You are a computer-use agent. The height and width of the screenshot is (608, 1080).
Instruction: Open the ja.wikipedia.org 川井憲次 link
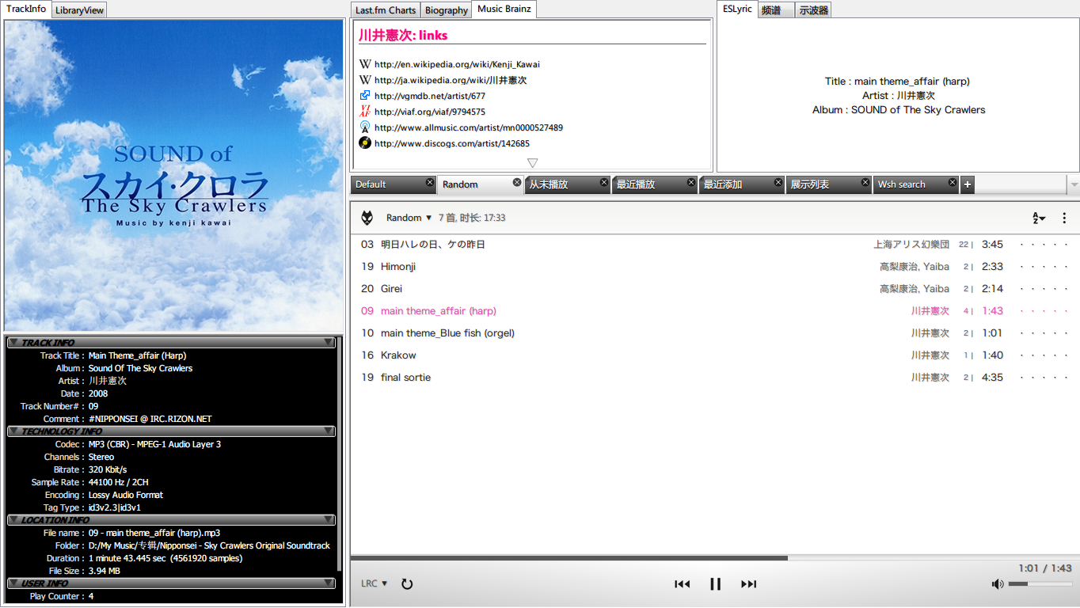tap(451, 80)
